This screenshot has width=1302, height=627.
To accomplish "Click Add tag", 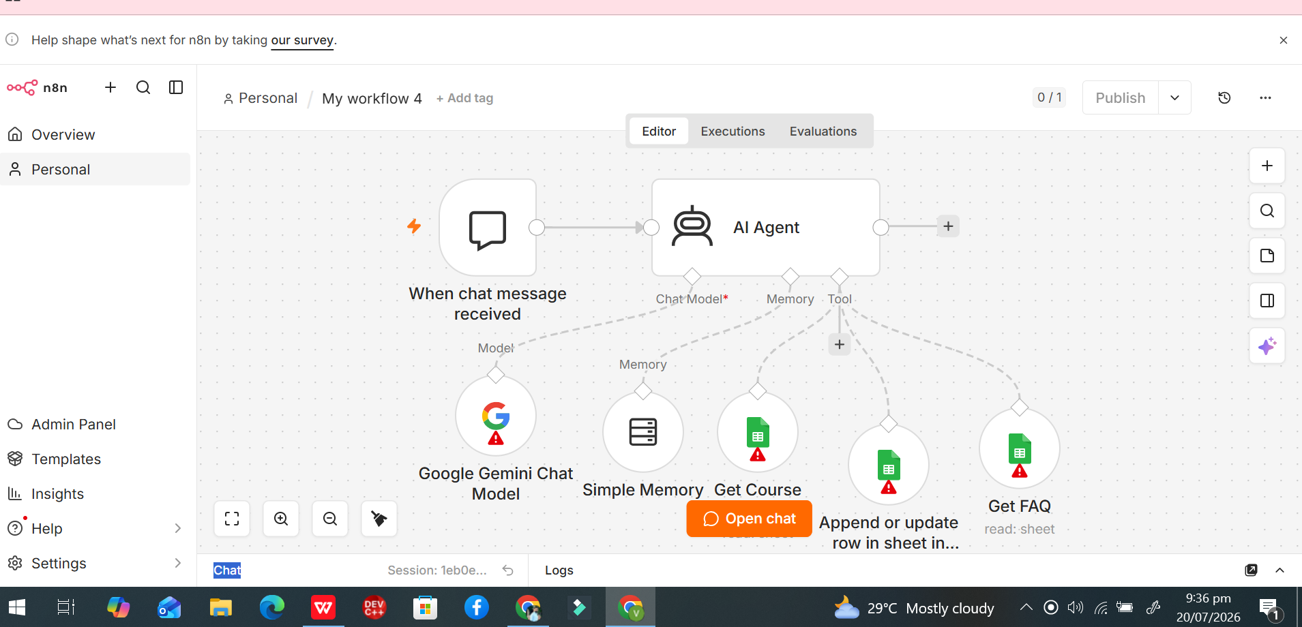I will coord(464,98).
